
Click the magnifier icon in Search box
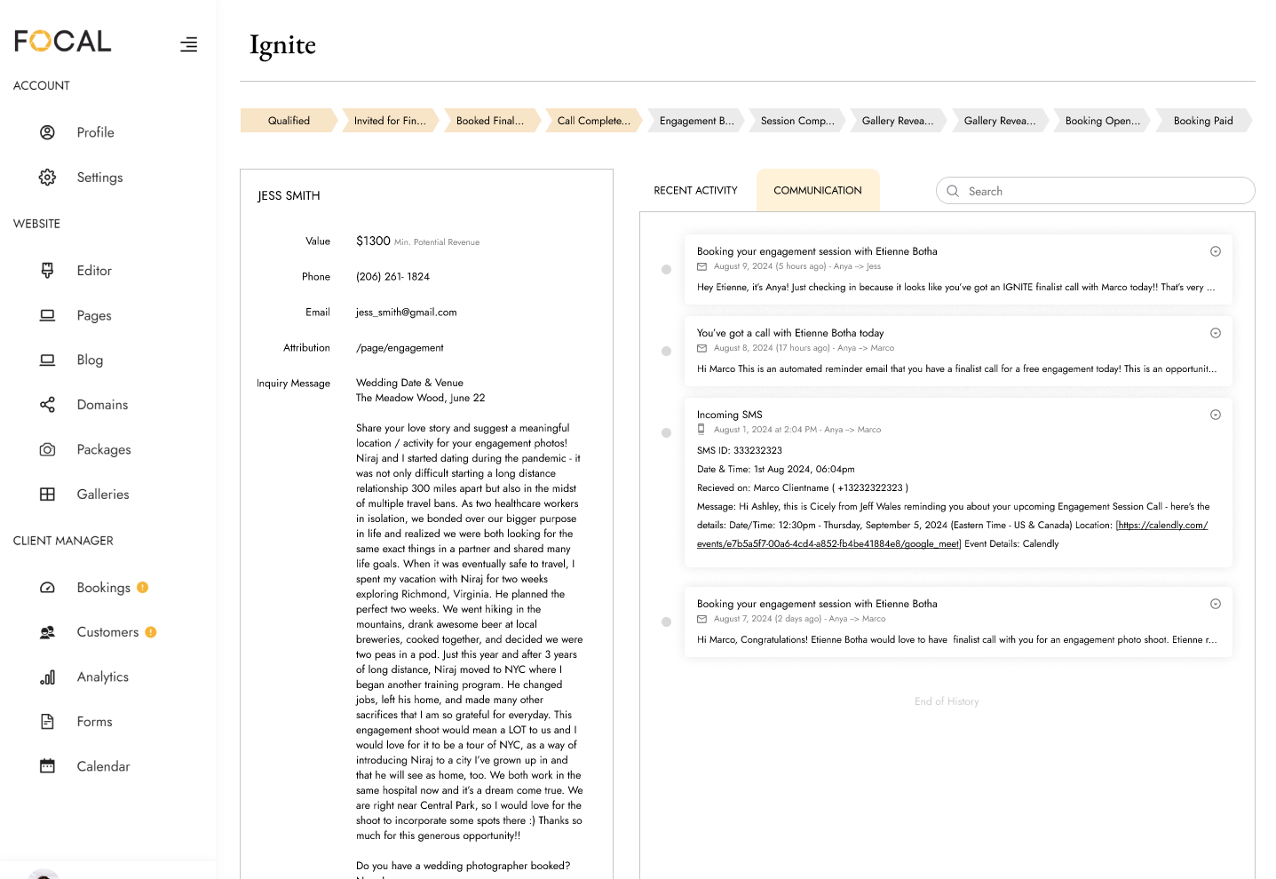pyautogui.click(x=953, y=191)
